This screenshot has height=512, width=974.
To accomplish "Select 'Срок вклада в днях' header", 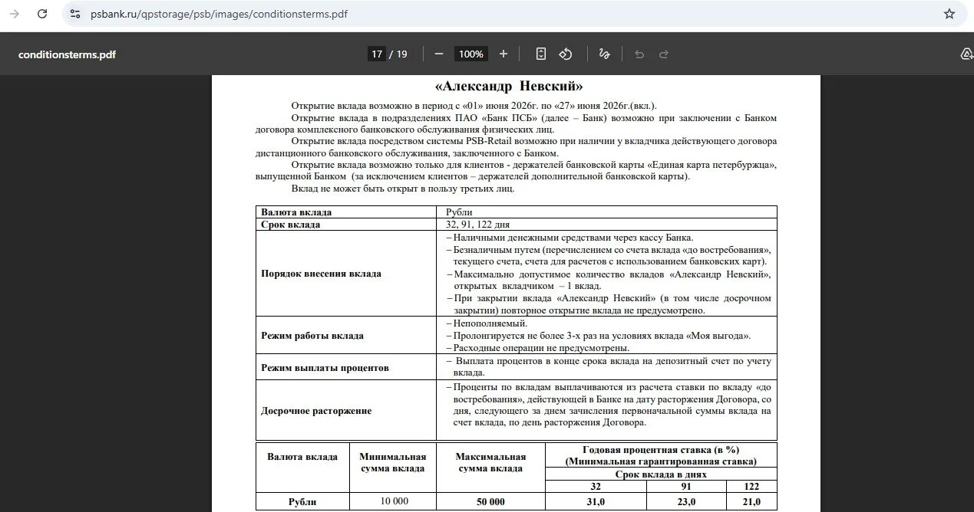I will [x=661, y=474].
